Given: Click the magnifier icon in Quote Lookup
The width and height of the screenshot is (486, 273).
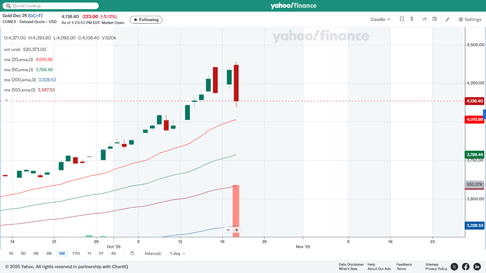Looking at the screenshot, I should [8, 6].
